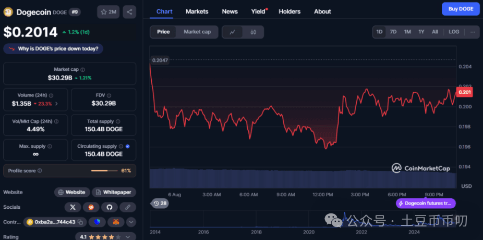Click the Vol/Mkt Cap info icon
This screenshot has width=483, height=240.
(56, 121)
